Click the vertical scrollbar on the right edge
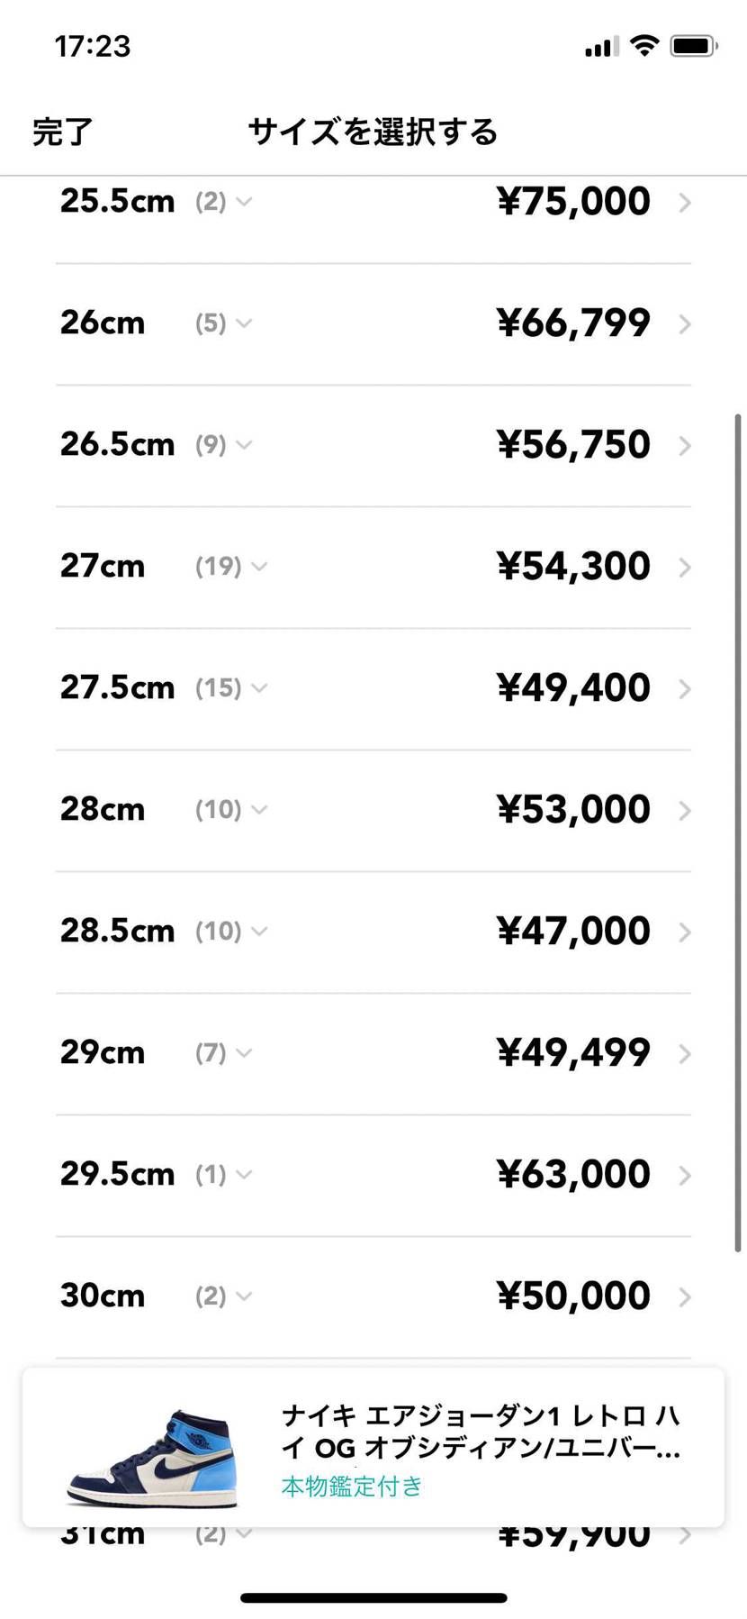Screen dimensions: 747x1619 coord(738,833)
